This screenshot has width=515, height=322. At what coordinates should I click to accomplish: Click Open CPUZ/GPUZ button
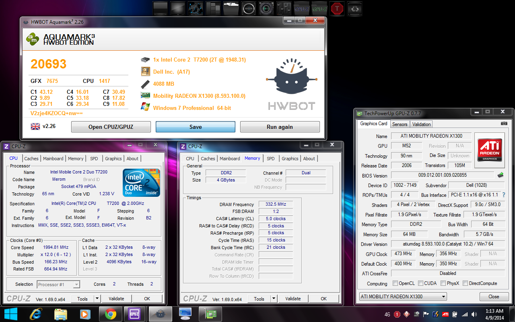point(111,127)
